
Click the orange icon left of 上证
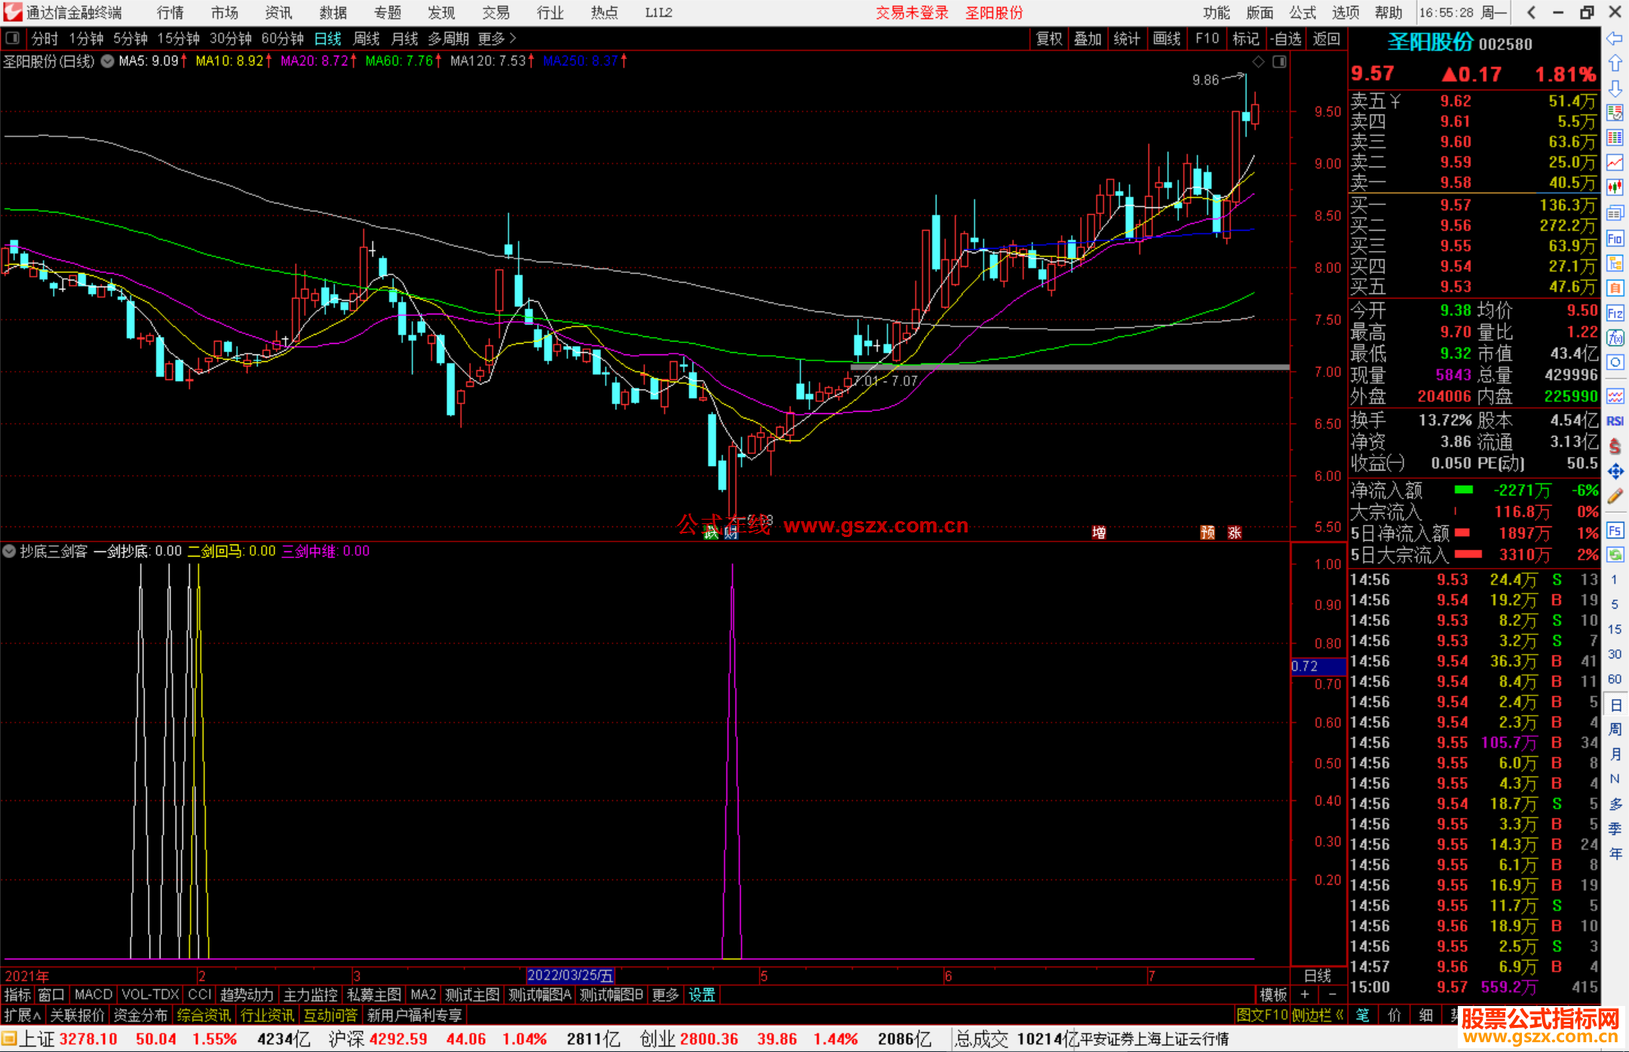[9, 1039]
